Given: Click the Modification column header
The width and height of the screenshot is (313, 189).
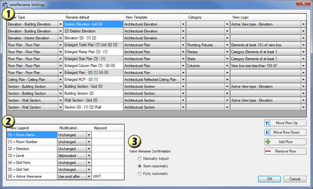Looking at the screenshot, I should coord(74,128).
